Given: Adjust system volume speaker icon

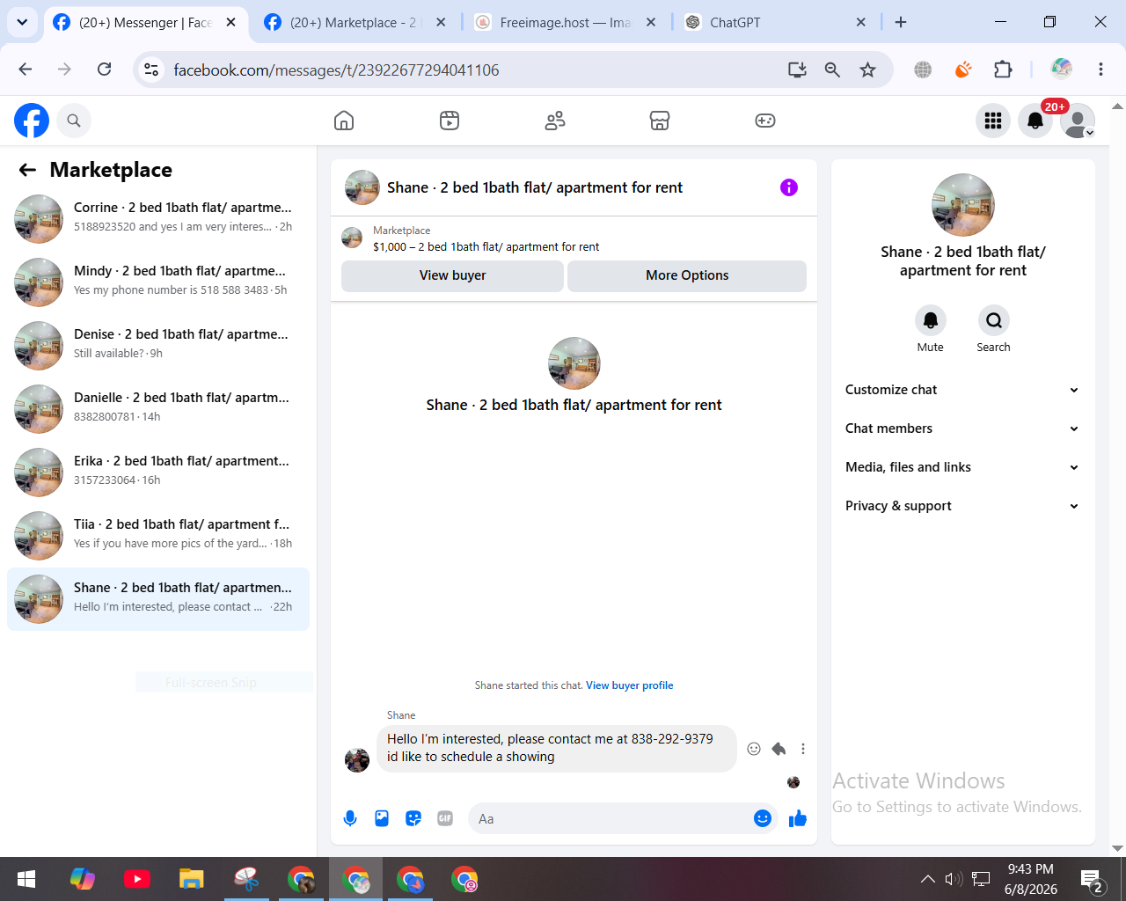Looking at the screenshot, I should (x=954, y=879).
